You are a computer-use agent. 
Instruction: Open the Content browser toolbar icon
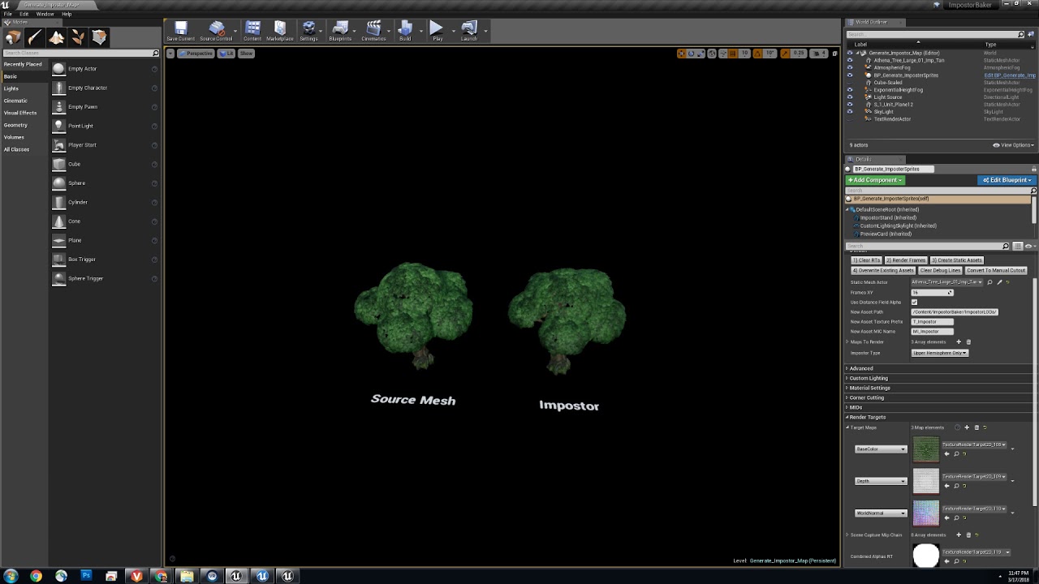point(252,31)
